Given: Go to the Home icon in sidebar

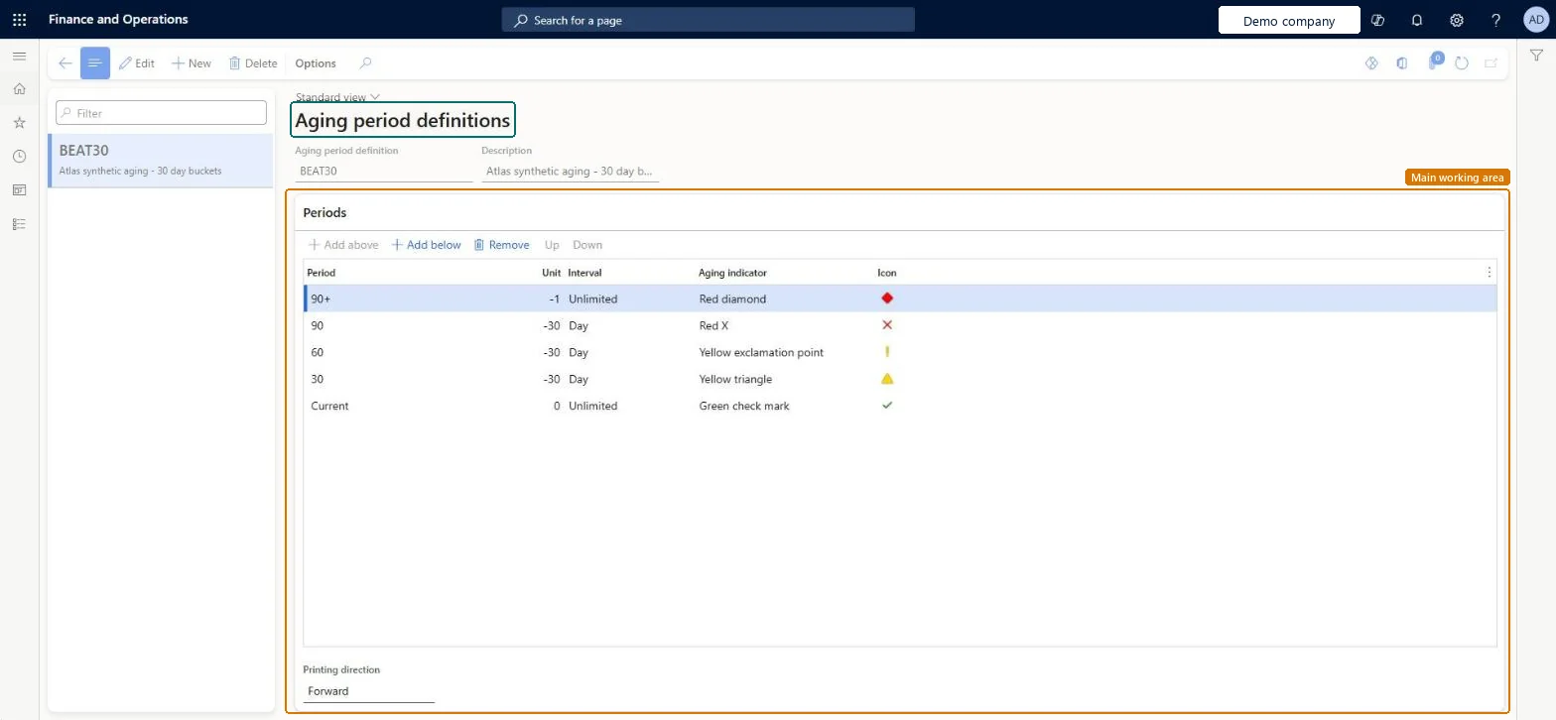Looking at the screenshot, I should click(19, 89).
